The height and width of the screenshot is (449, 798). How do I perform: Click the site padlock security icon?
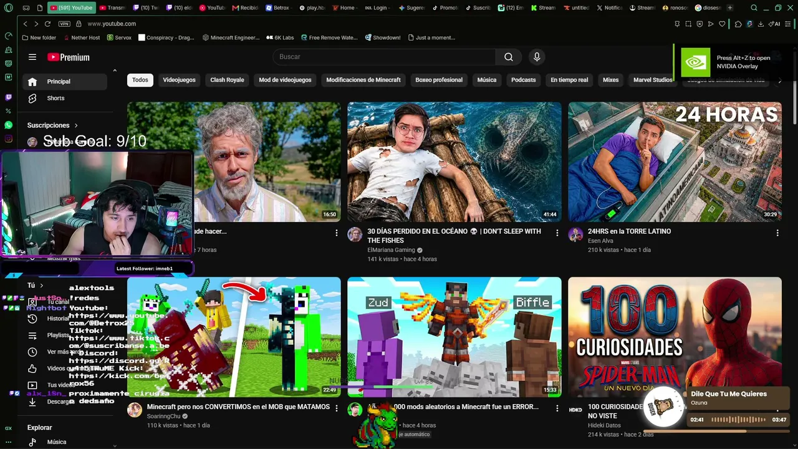point(79,24)
